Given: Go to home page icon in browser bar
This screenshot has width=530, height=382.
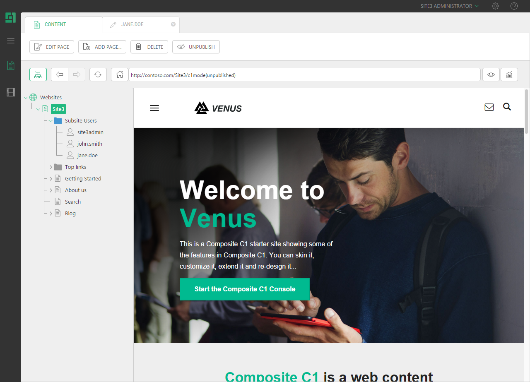Looking at the screenshot, I should click(120, 74).
